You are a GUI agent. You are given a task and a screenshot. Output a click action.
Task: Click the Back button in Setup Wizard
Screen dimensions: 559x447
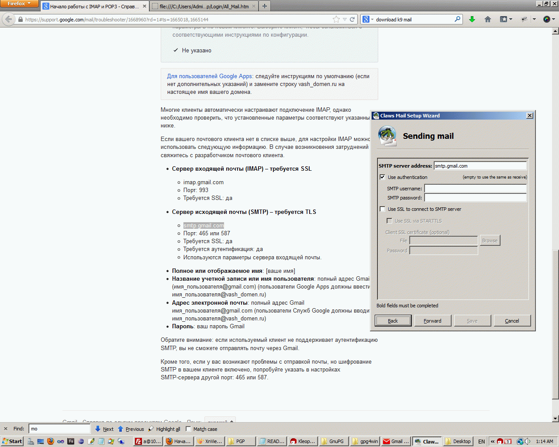coord(393,321)
